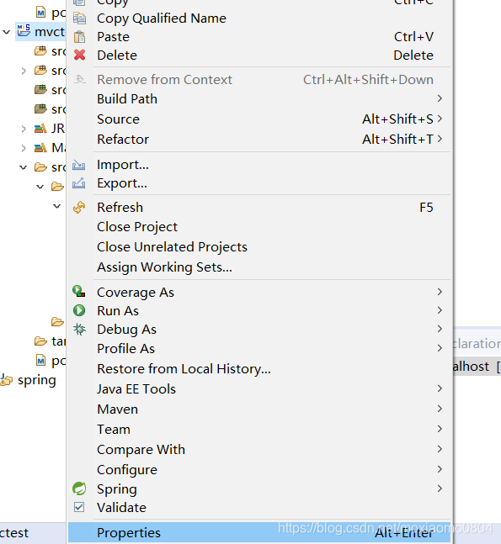The height and width of the screenshot is (544, 501).
Task: Open the Source submenu arrow
Action: [440, 119]
